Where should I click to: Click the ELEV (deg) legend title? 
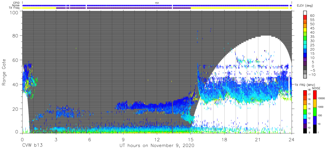(x=305, y=5)
